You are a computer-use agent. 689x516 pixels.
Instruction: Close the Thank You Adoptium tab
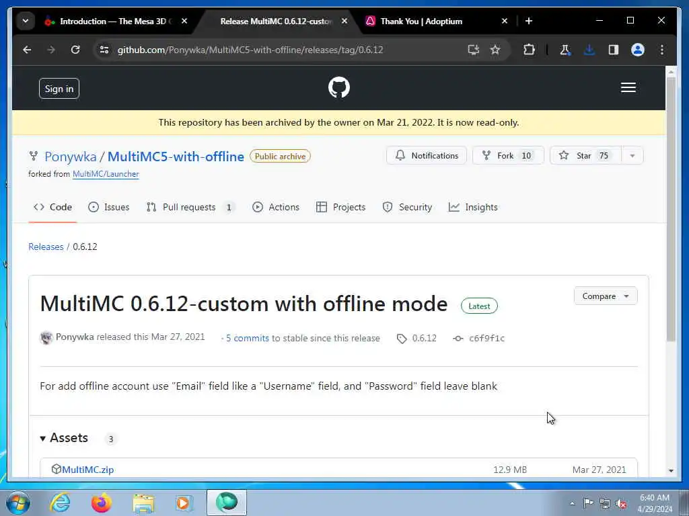505,21
